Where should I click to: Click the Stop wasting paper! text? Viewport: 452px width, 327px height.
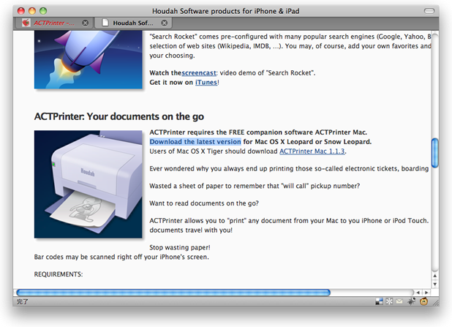click(x=180, y=247)
